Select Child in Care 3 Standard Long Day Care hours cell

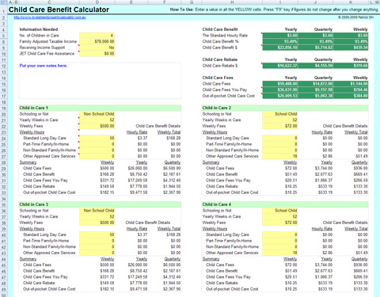97,234
